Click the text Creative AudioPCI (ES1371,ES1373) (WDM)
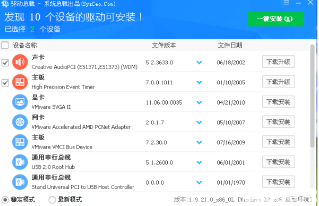319x206 pixels. coord(84,67)
